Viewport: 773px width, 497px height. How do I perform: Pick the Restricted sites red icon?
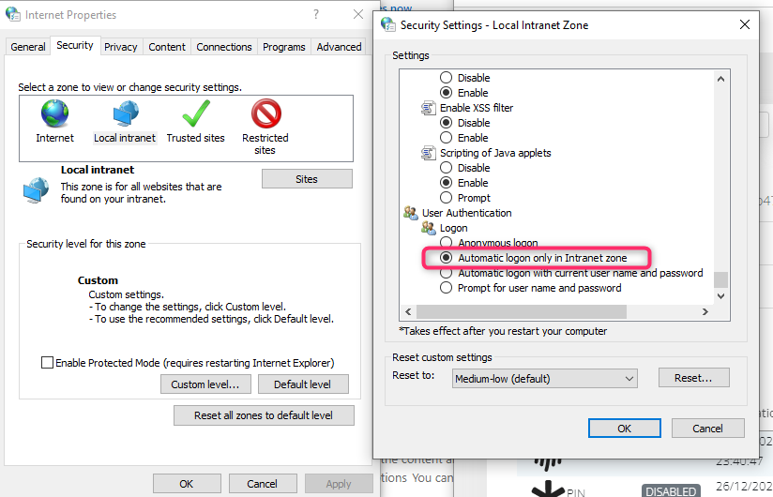click(x=265, y=114)
